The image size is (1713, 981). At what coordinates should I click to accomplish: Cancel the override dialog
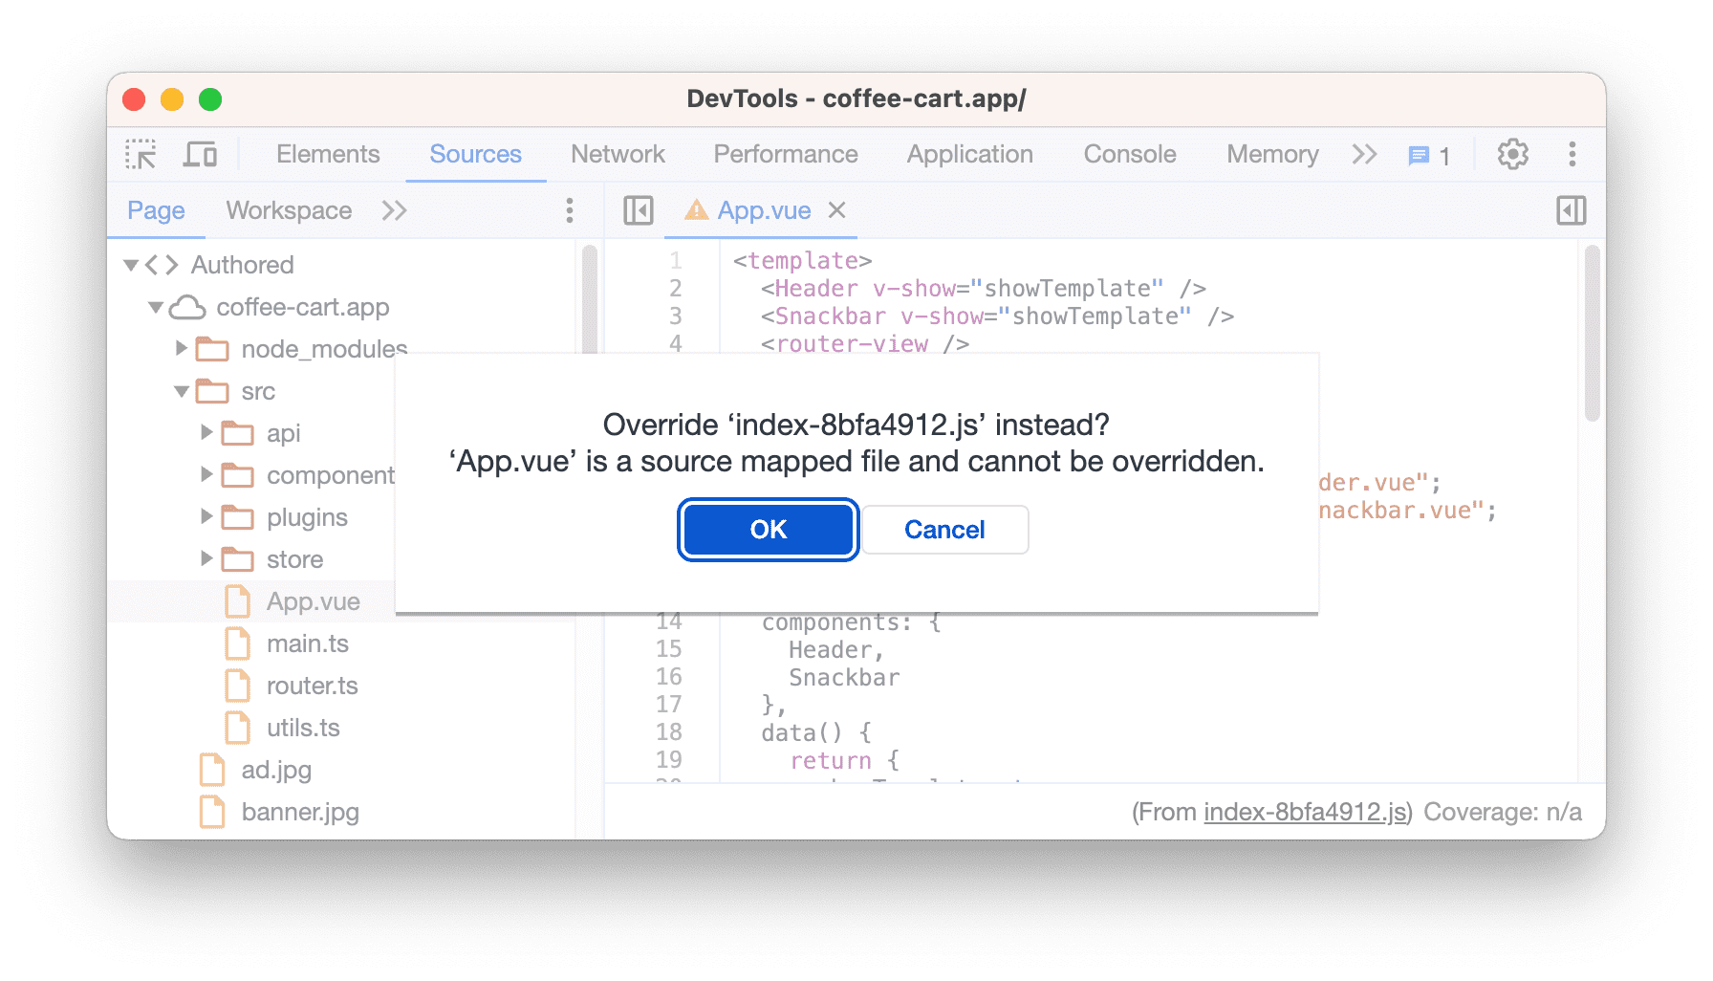click(x=943, y=529)
